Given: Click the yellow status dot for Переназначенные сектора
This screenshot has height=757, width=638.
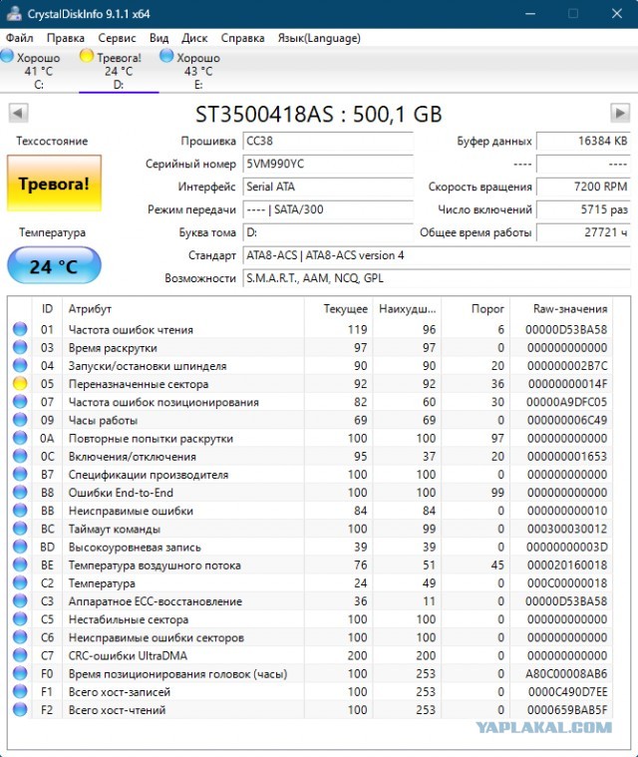Looking at the screenshot, I should coord(20,384).
